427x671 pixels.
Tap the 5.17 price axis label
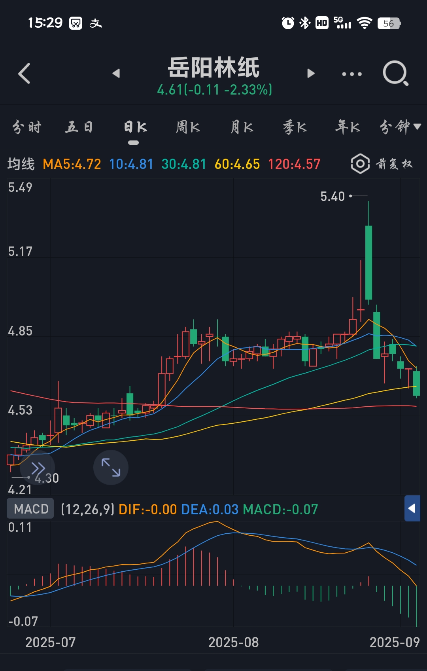(20, 251)
